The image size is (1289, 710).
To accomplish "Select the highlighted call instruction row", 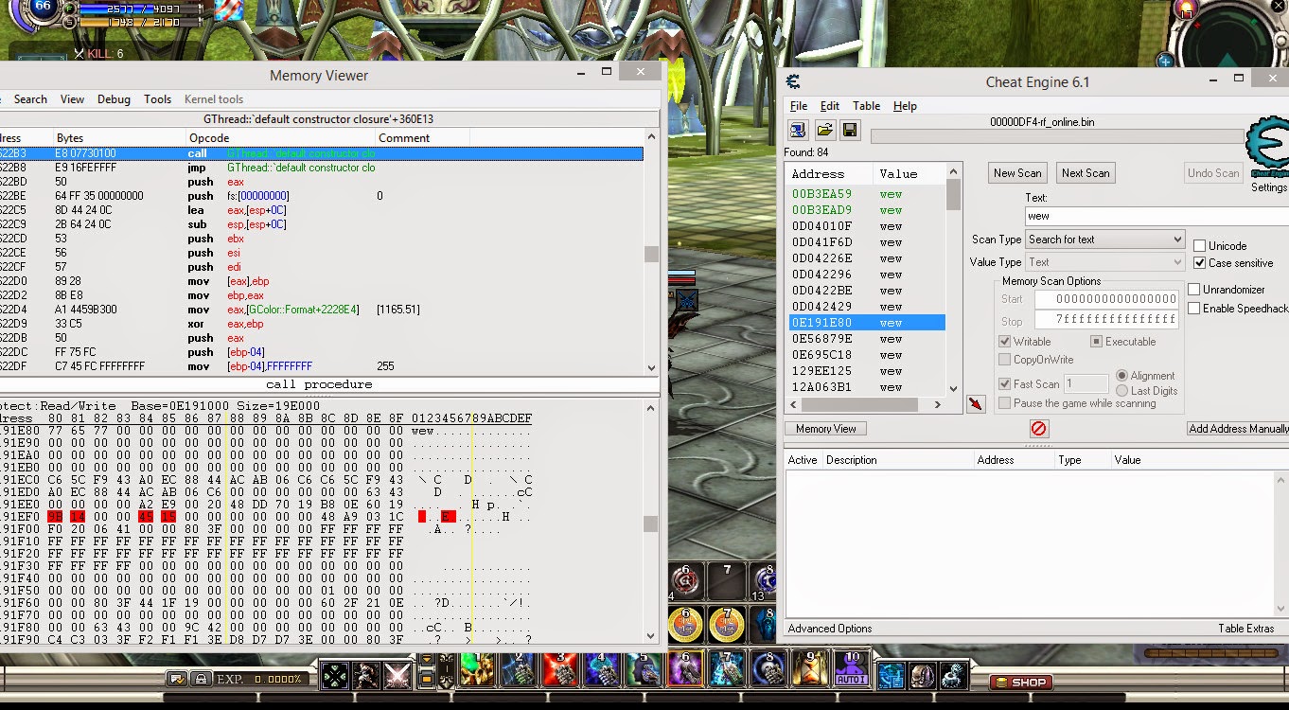I will point(322,153).
